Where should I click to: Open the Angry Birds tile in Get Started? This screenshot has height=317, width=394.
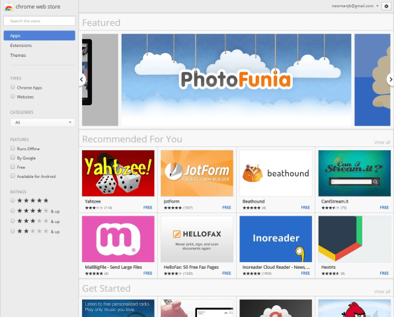[x=354, y=308]
